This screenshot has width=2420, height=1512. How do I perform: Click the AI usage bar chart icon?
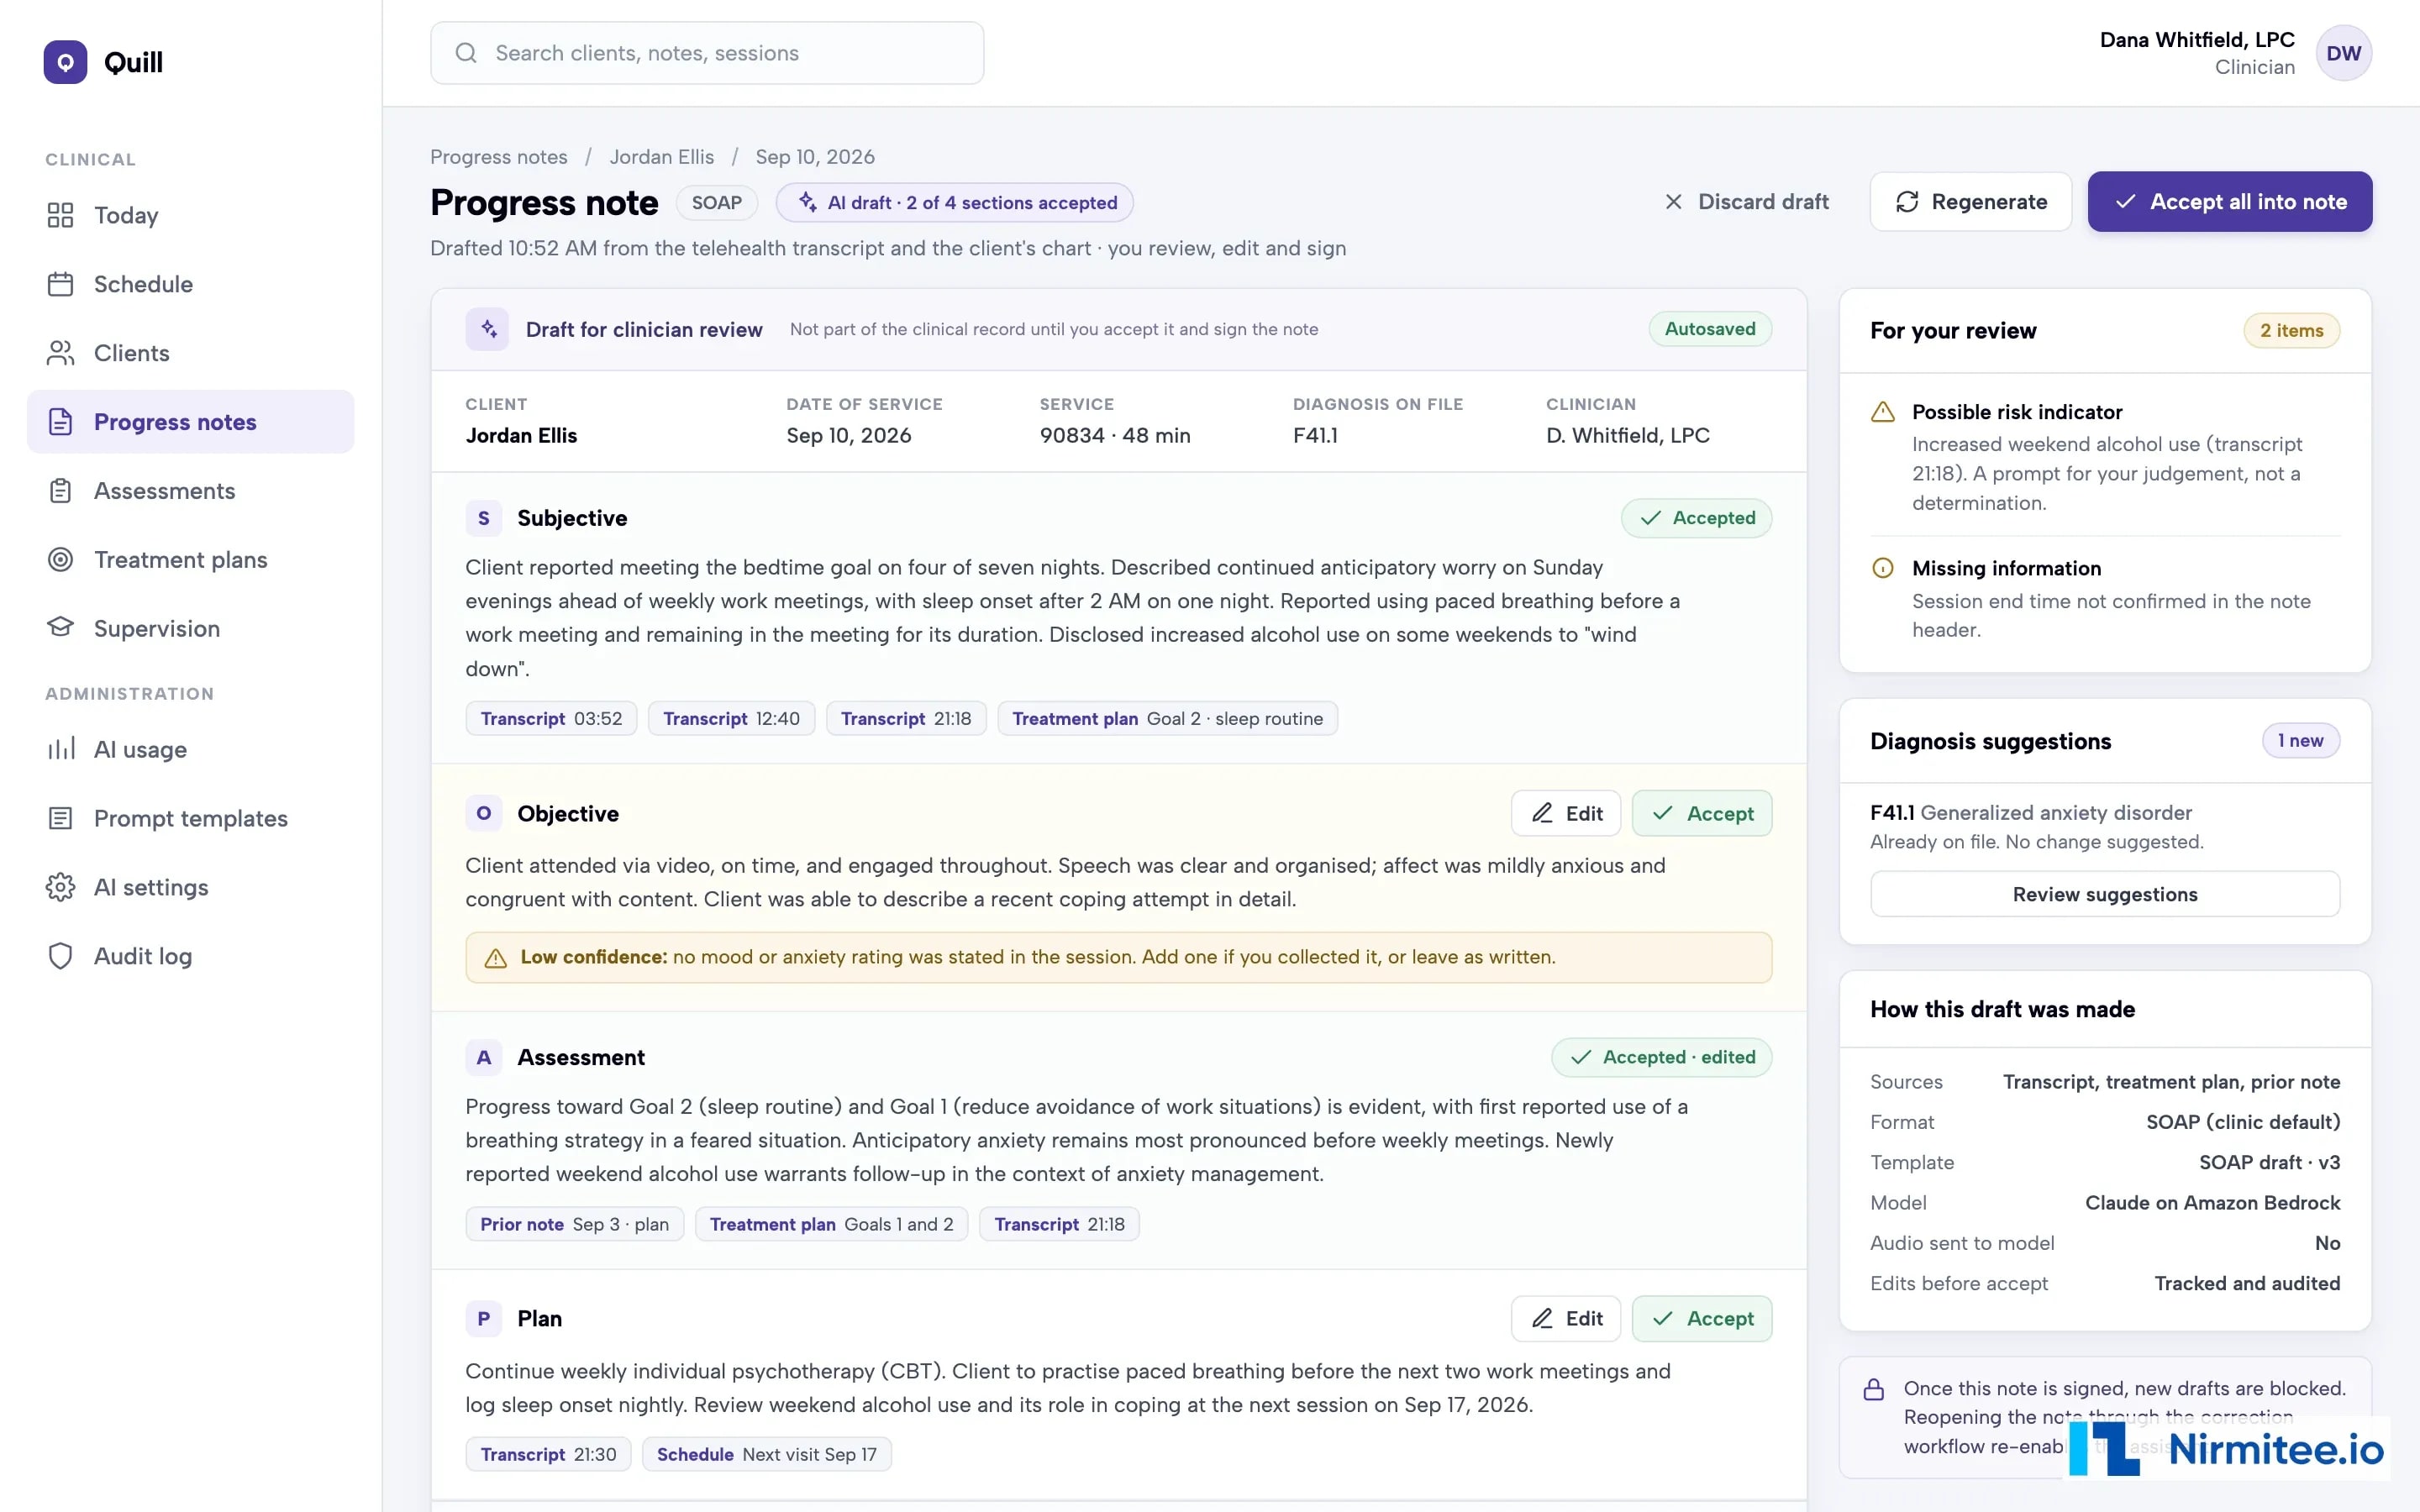point(60,749)
